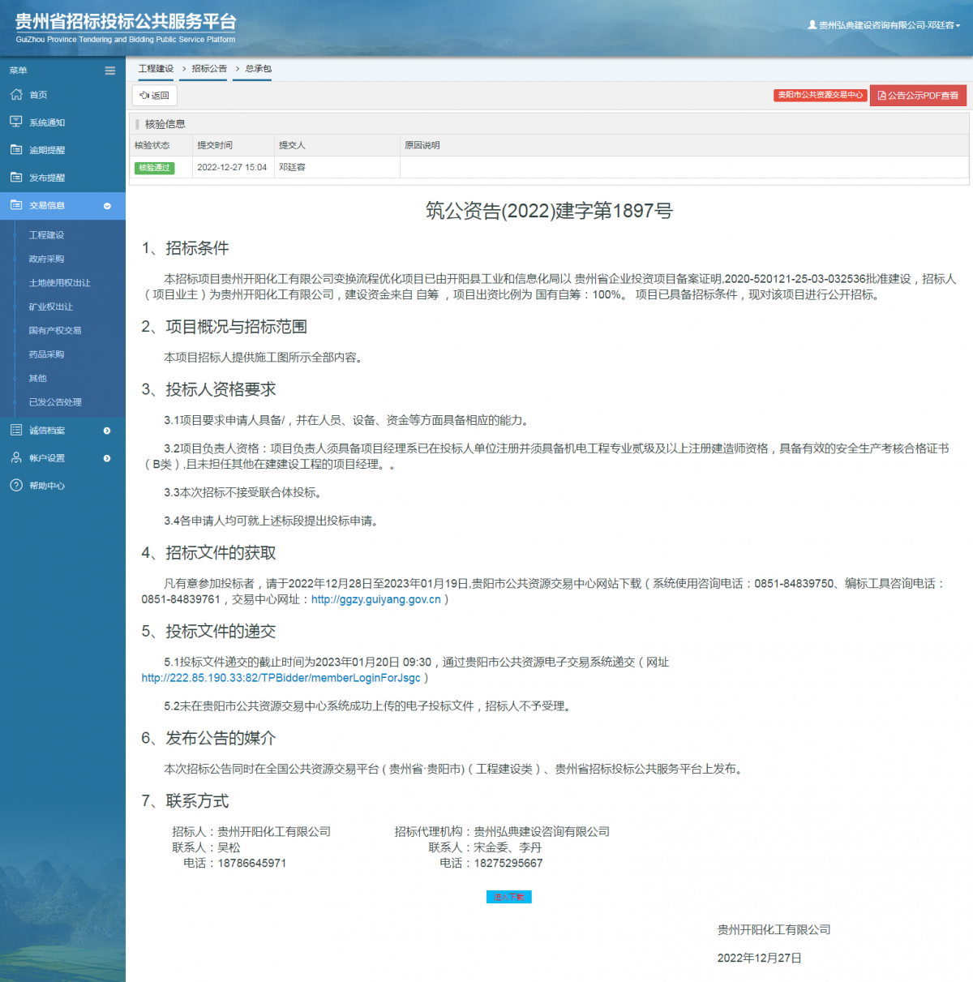Select the 交易信息 sidebar icon
Image resolution: width=973 pixels, height=982 pixels.
click(x=15, y=206)
